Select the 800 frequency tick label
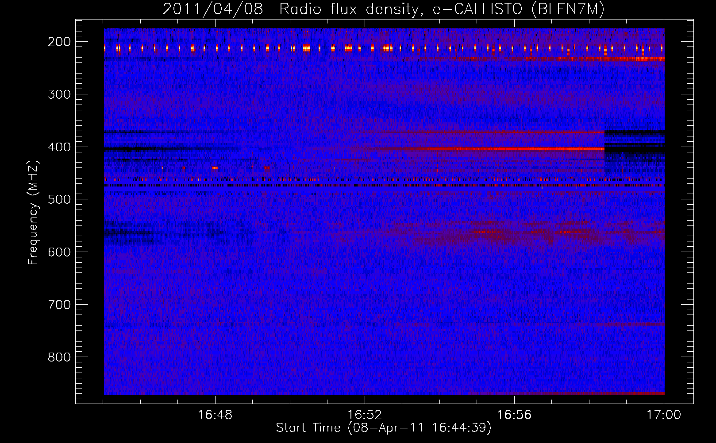Viewport: 716px width, 443px height. click(x=59, y=357)
